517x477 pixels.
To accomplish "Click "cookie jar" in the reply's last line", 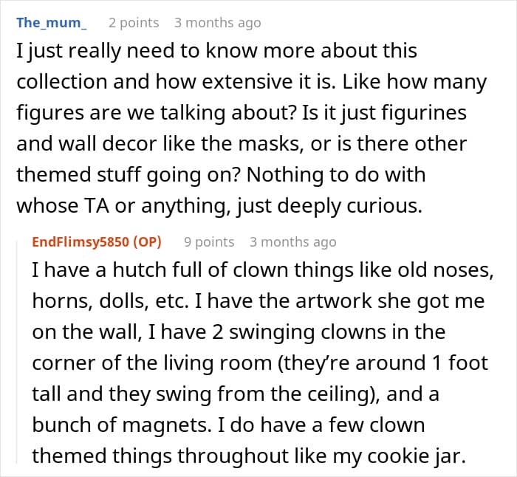I will (x=417, y=456).
